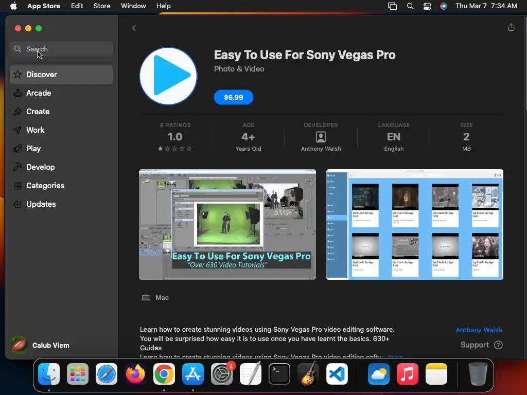Activate Siri from the menu bar
Viewport: 527px width, 395px height.
tap(444, 6)
